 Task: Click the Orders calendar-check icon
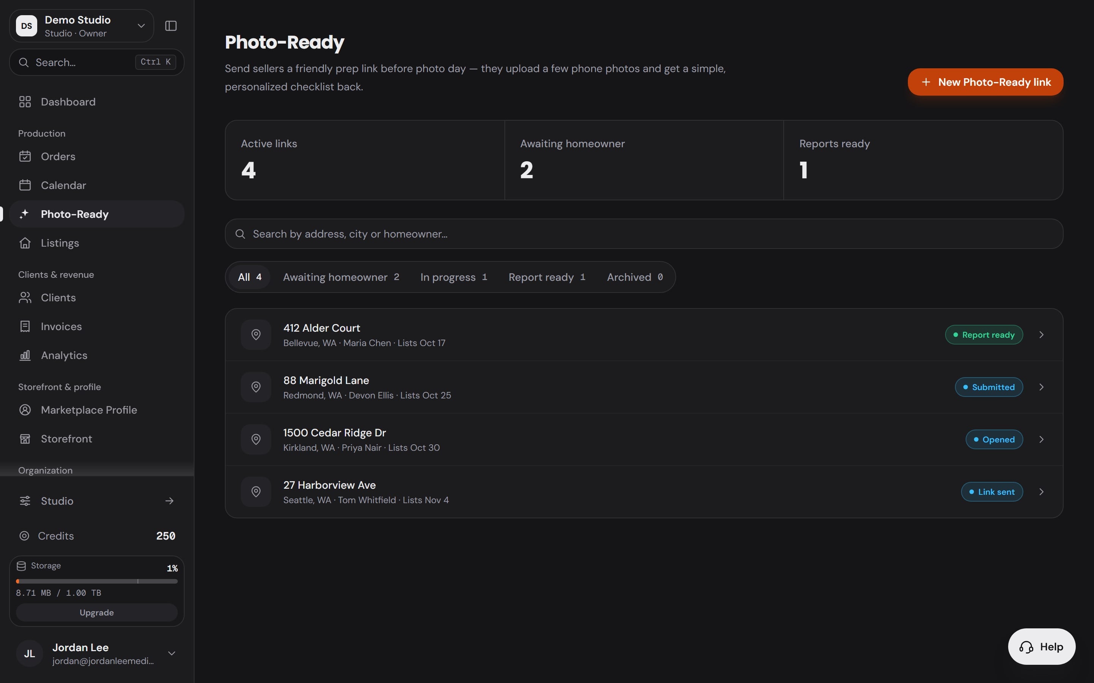point(25,156)
